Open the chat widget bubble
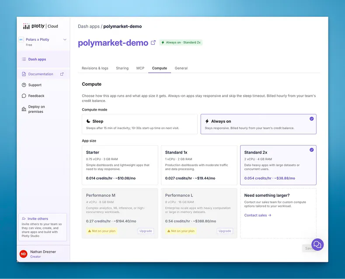Image resolution: width=345 pixels, height=279 pixels. coord(317,244)
